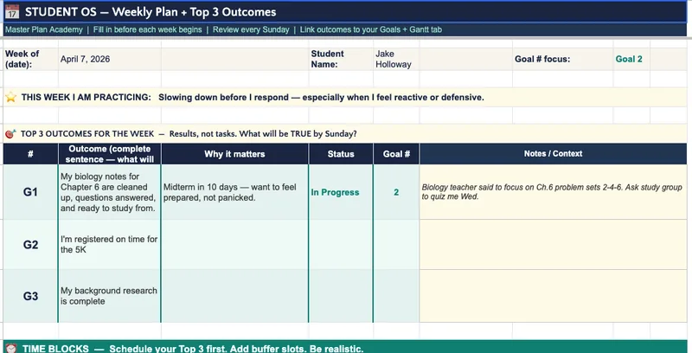Click the 'Goal #' column header
The width and height of the screenshot is (692, 353).
(x=396, y=154)
